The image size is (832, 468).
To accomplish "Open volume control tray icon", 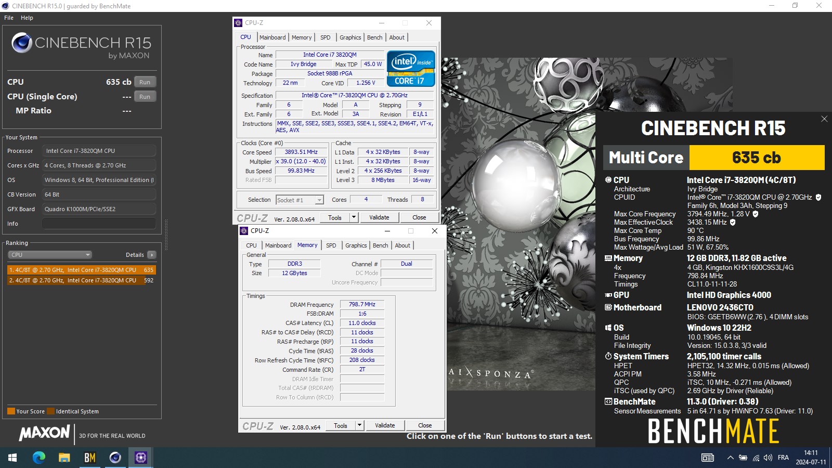I will (768, 458).
